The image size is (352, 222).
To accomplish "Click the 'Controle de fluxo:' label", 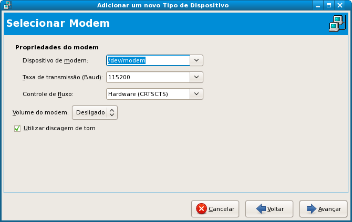I will click(x=48, y=94).
